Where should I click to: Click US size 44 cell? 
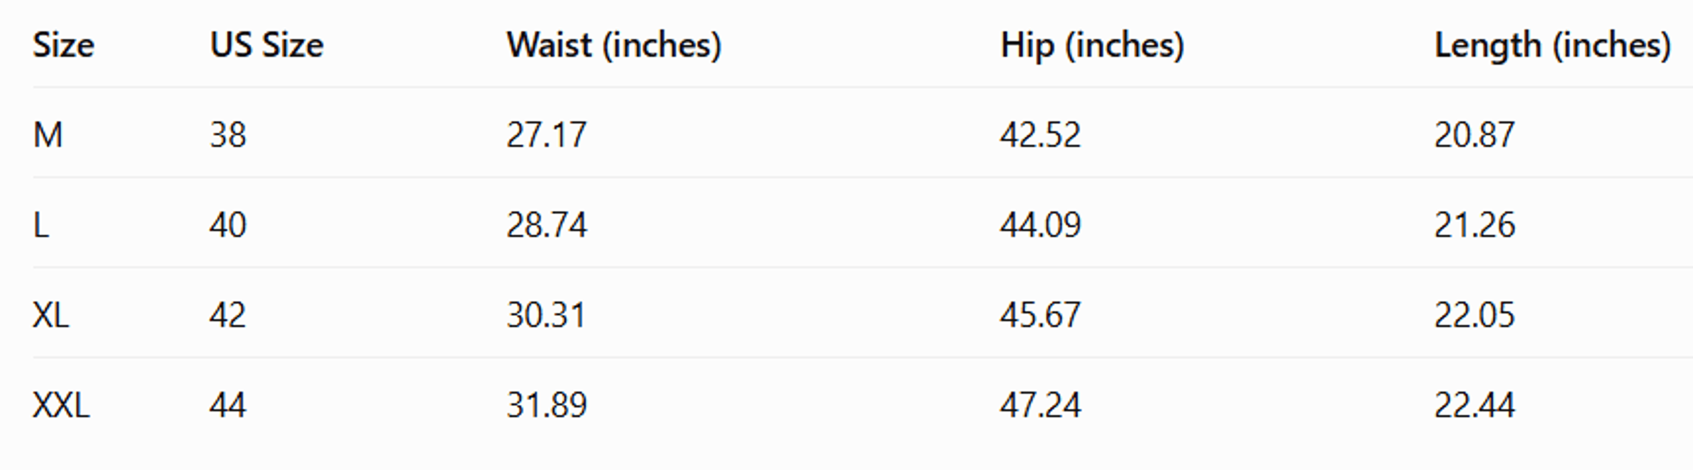tap(227, 406)
